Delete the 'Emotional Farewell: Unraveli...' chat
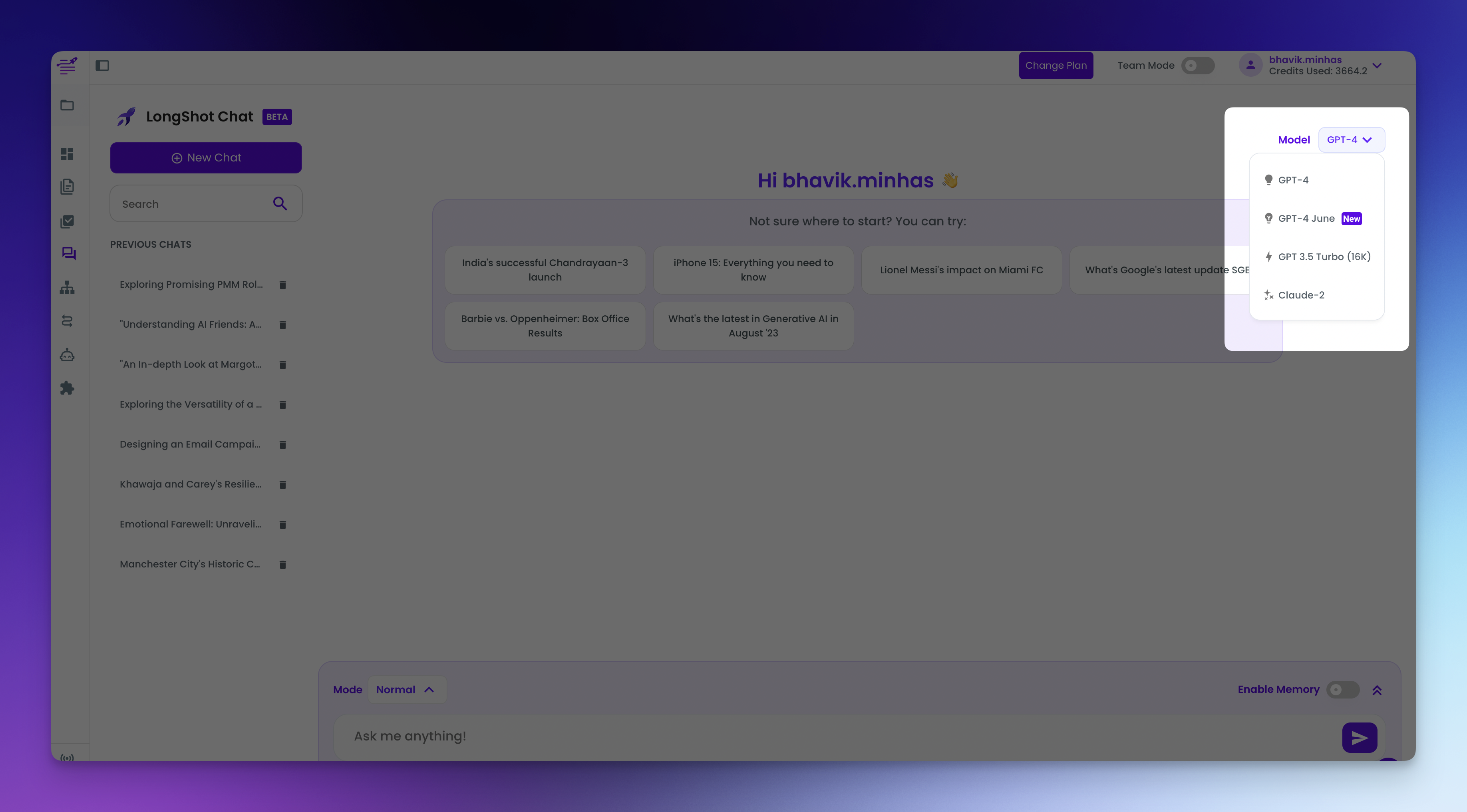Viewport: 1467px width, 812px height. 282,524
